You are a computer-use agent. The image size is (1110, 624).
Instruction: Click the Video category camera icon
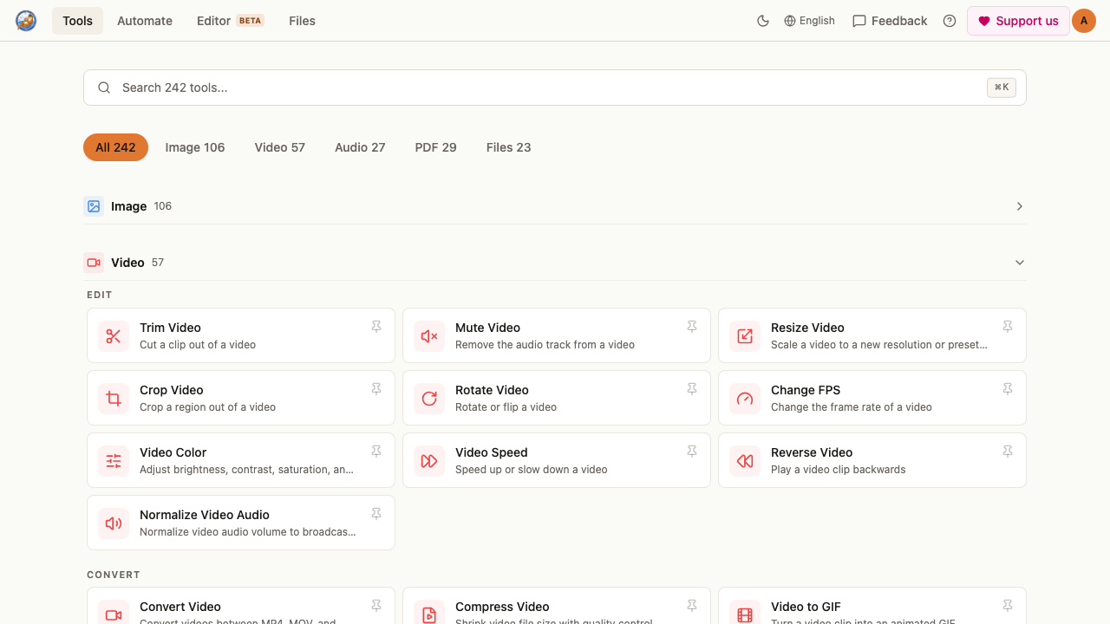(x=94, y=263)
